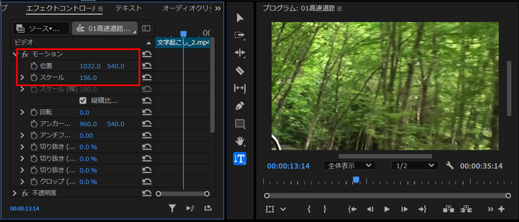Click the Mark In bracket button
519x222 pixels.
[x=309, y=209]
